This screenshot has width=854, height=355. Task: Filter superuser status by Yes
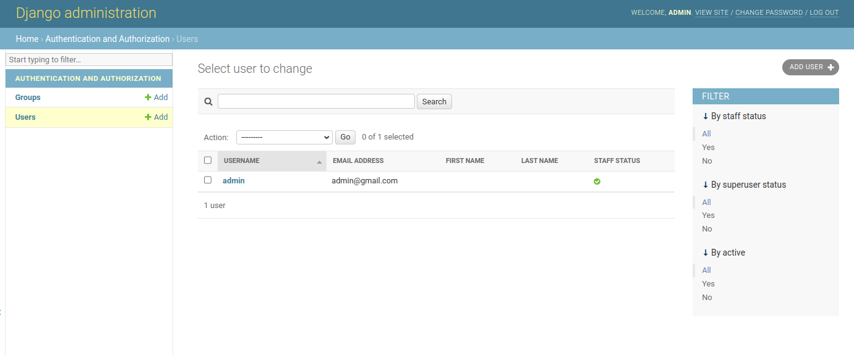(708, 215)
